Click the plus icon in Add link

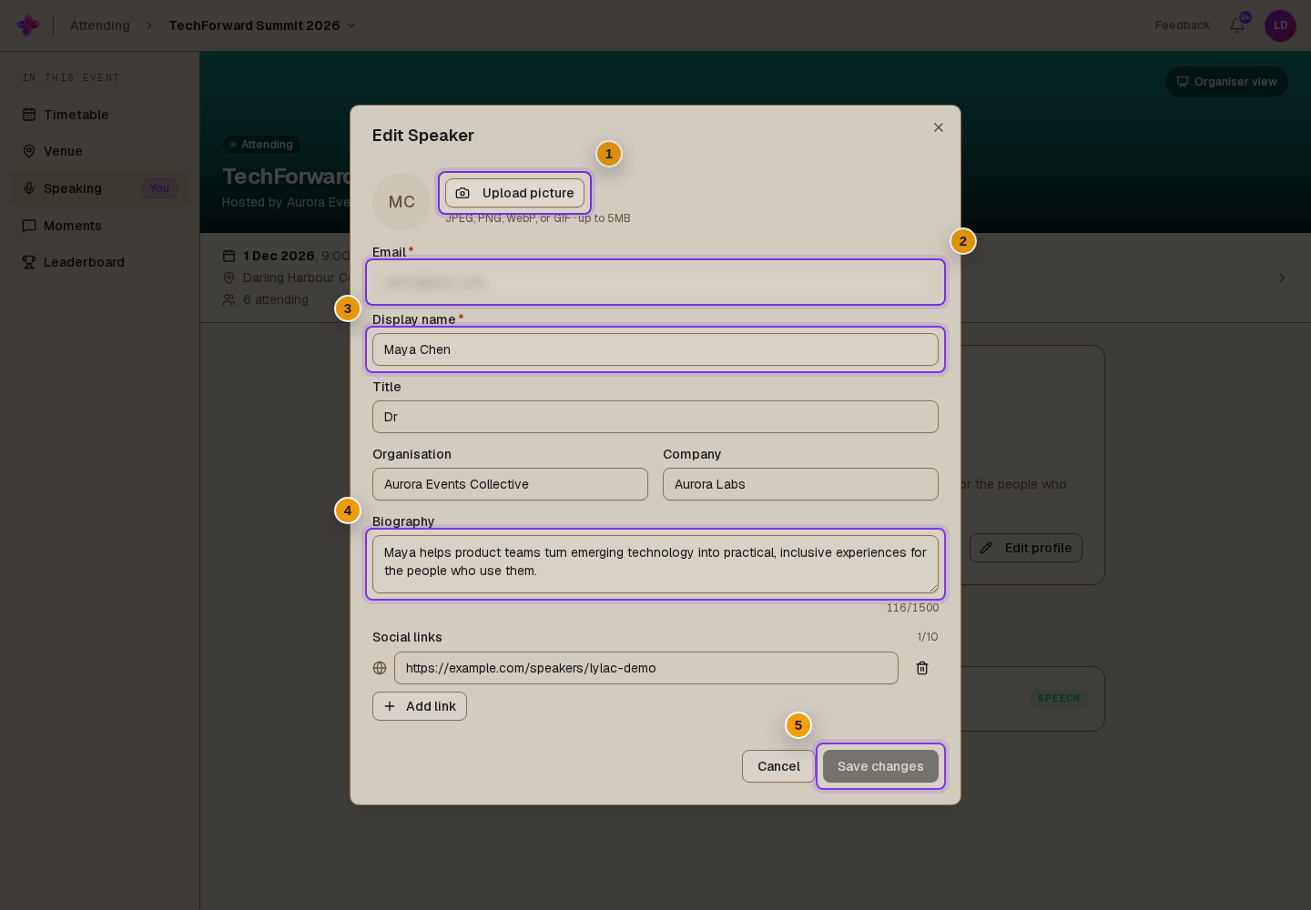tap(390, 706)
